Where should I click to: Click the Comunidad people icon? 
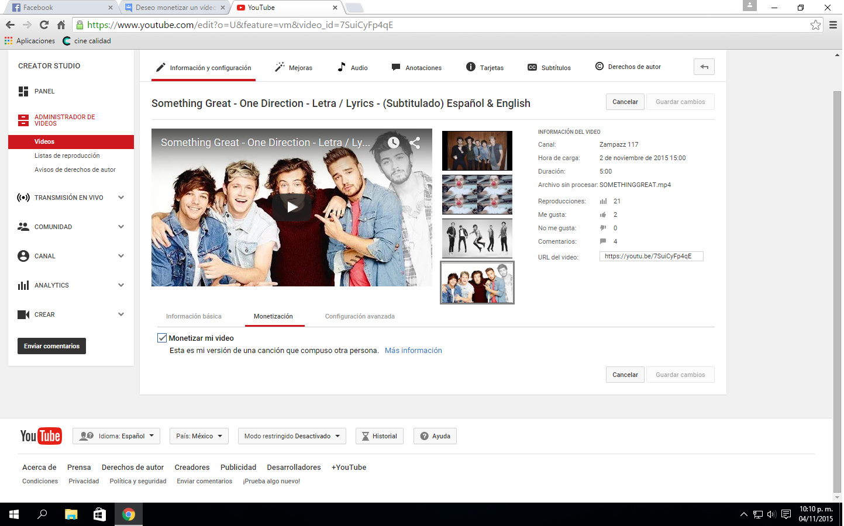[x=23, y=227]
